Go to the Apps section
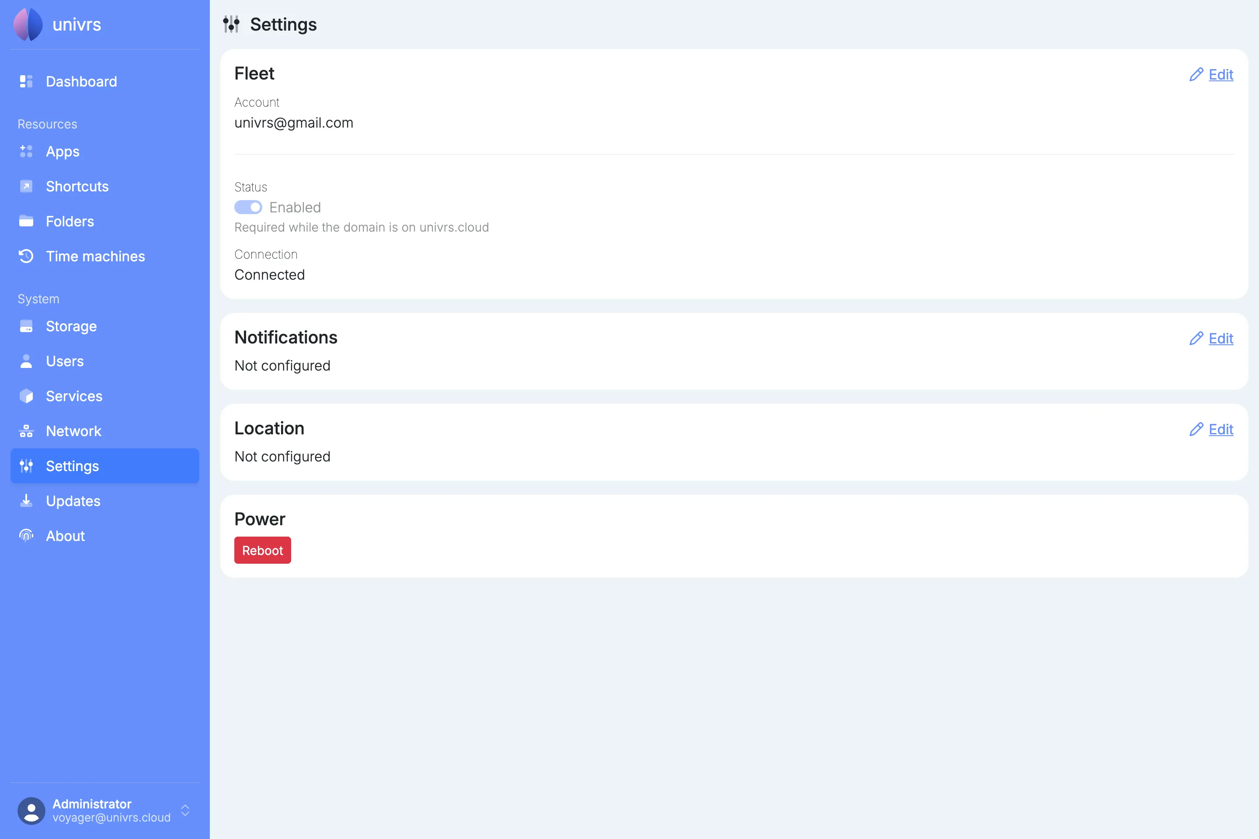The height and width of the screenshot is (839, 1259). coord(105,152)
